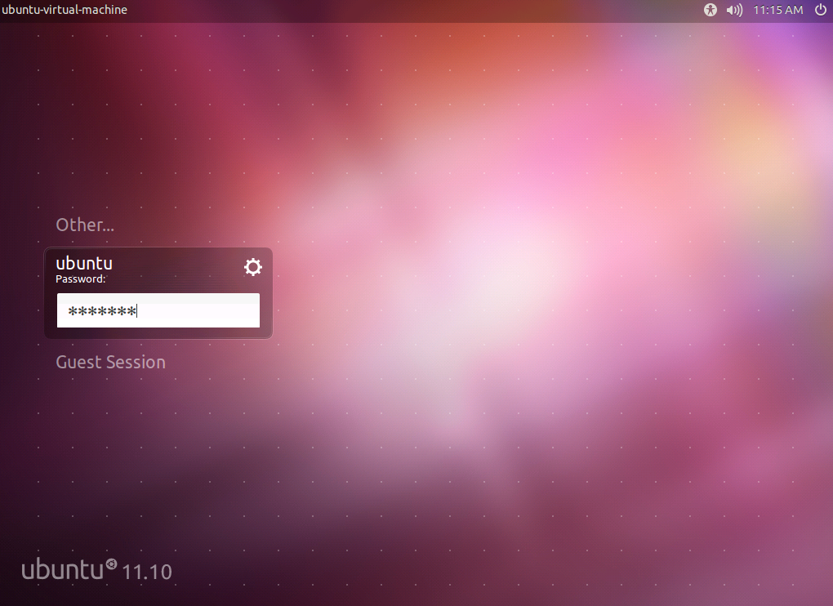833x606 pixels.
Task: Choose the Guest Session entry
Action: pos(110,363)
